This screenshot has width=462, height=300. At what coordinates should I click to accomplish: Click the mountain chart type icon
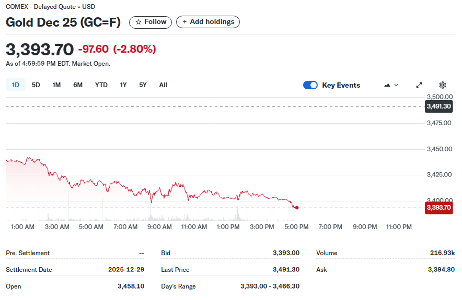tap(387, 85)
